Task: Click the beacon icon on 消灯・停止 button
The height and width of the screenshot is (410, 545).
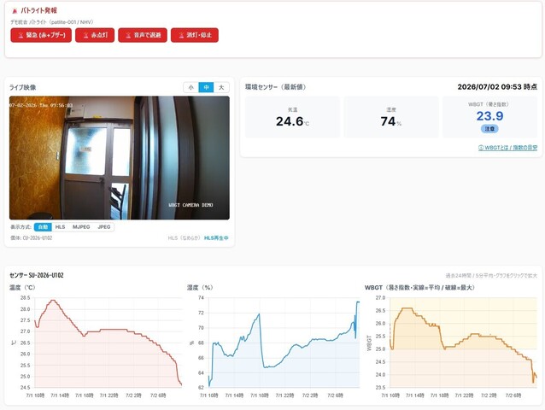Action: click(x=181, y=35)
